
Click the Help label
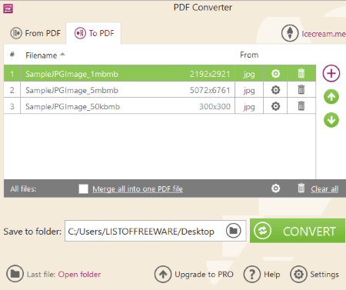pyautogui.click(x=272, y=275)
